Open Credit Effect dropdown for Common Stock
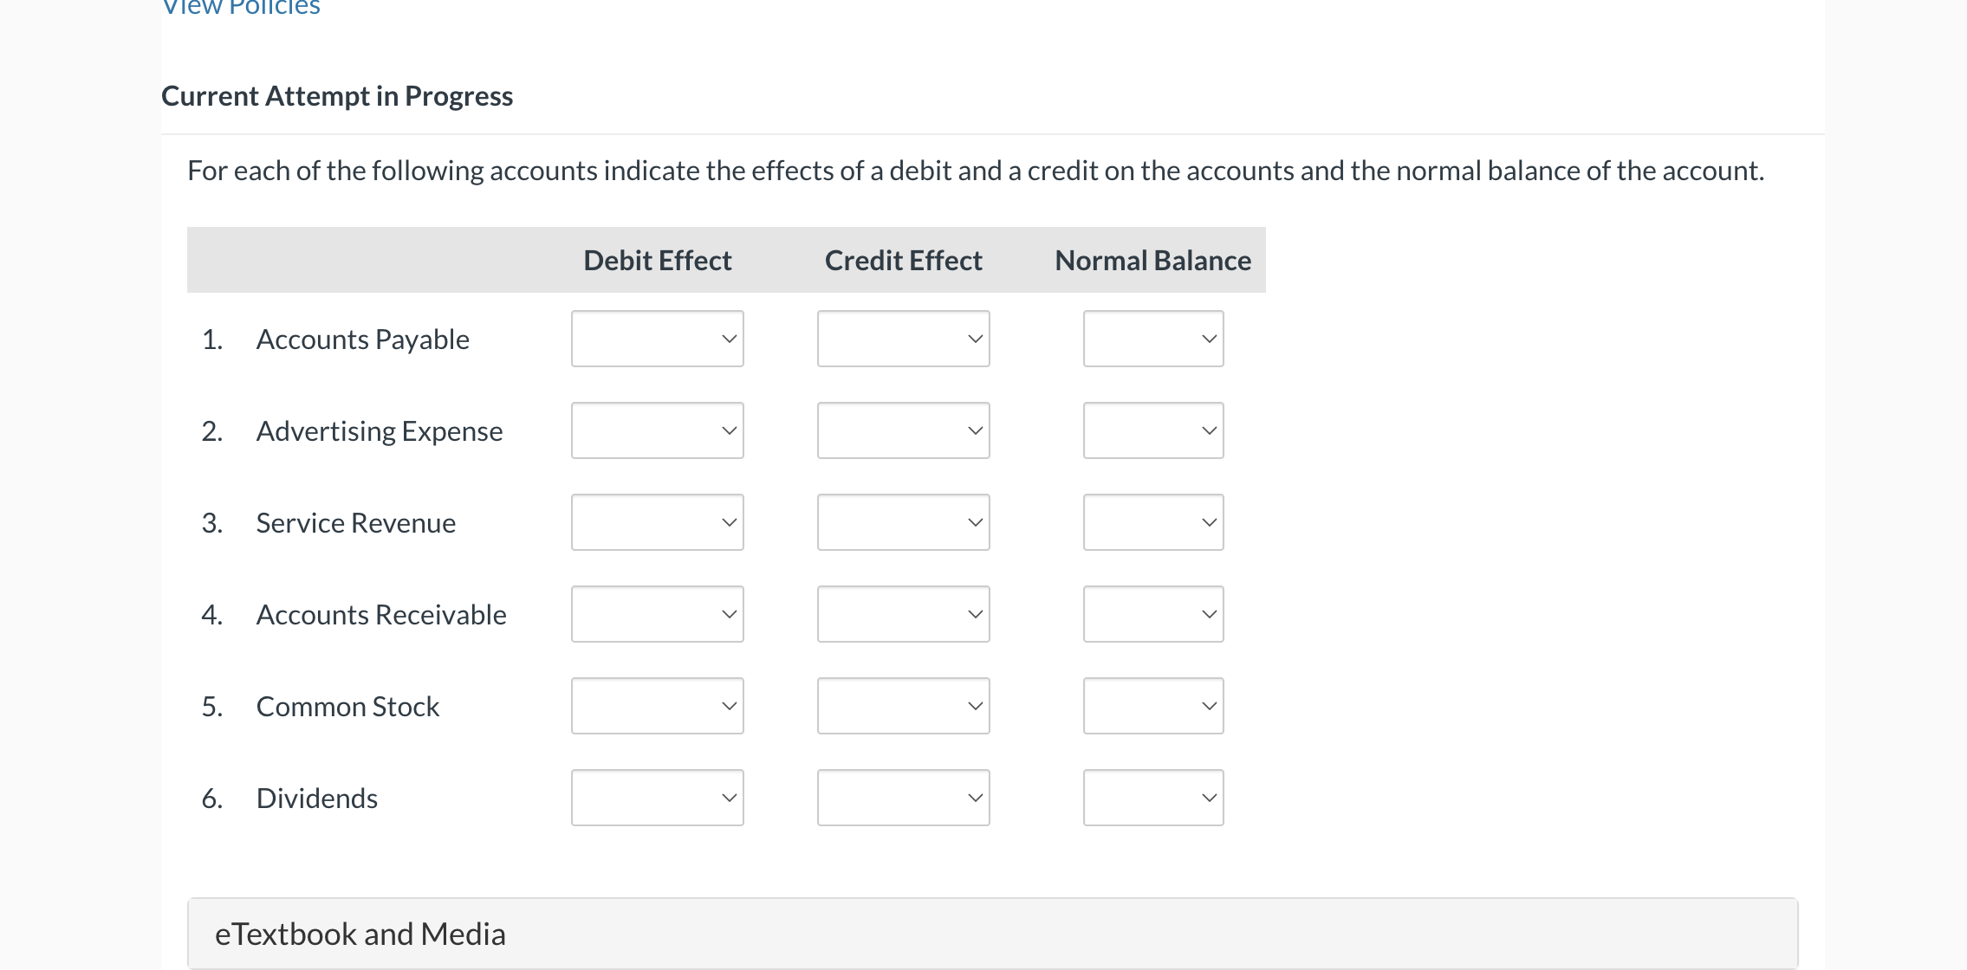This screenshot has width=1967, height=970. [x=903, y=706]
